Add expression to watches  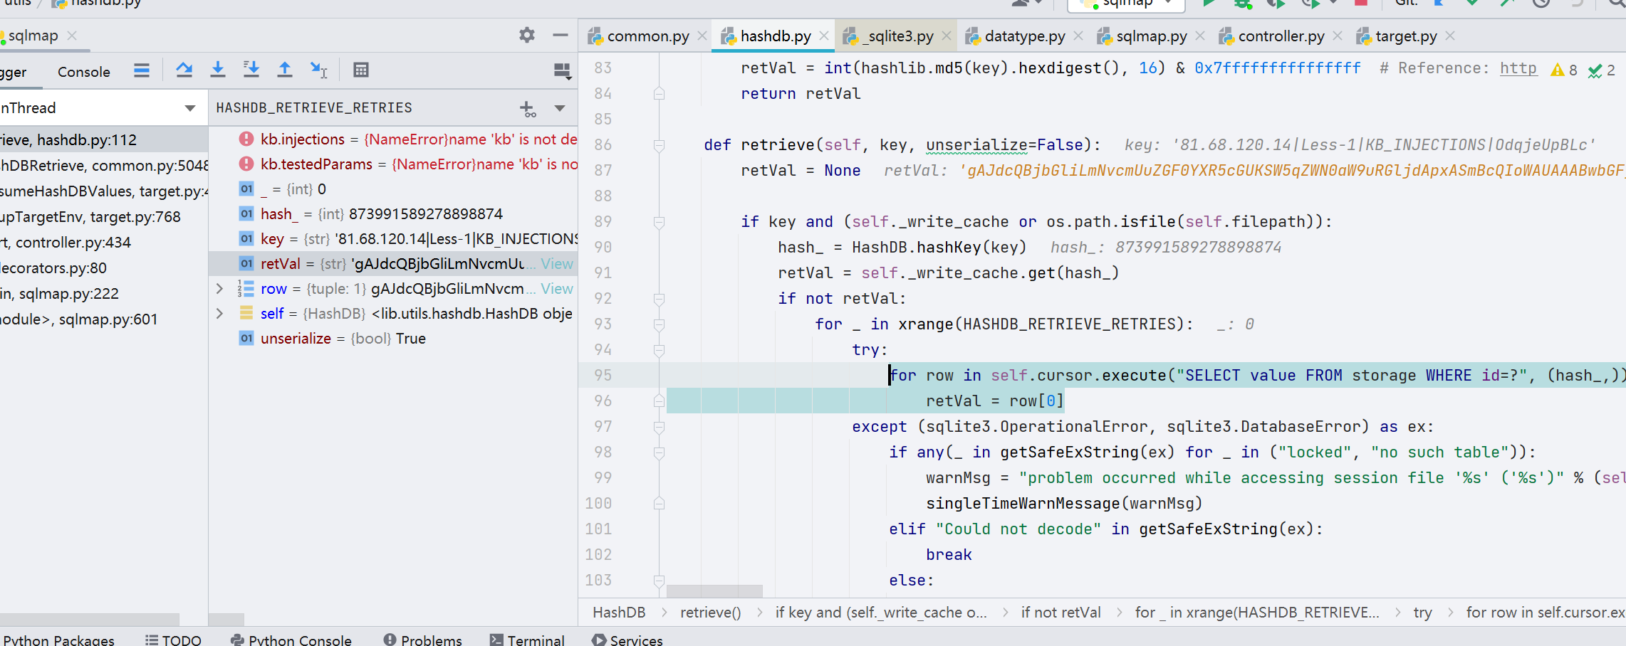(x=528, y=109)
